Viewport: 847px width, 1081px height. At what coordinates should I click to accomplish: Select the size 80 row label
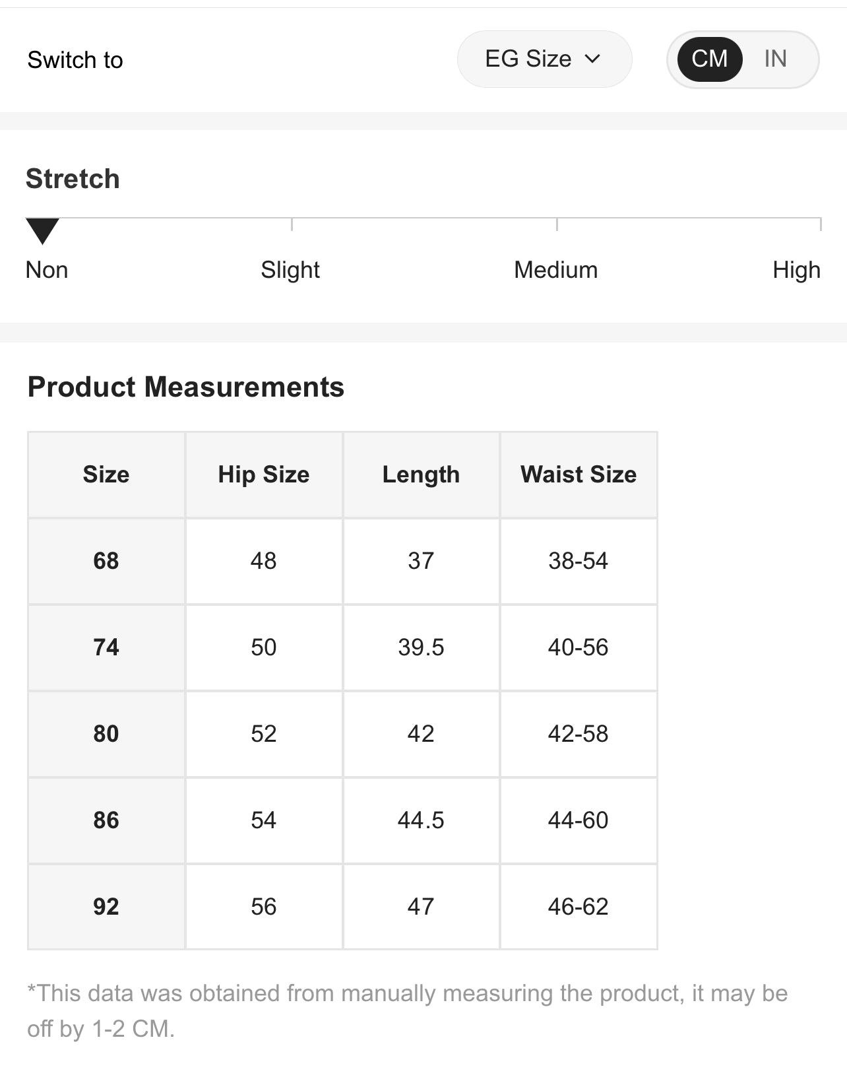(x=106, y=734)
